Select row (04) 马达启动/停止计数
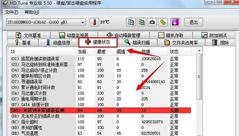239x136 pixels. (x=100, y=70)
